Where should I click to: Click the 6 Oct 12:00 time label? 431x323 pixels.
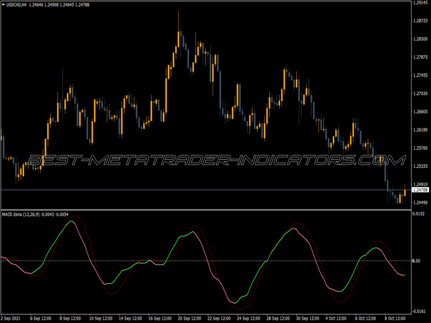[365, 318]
